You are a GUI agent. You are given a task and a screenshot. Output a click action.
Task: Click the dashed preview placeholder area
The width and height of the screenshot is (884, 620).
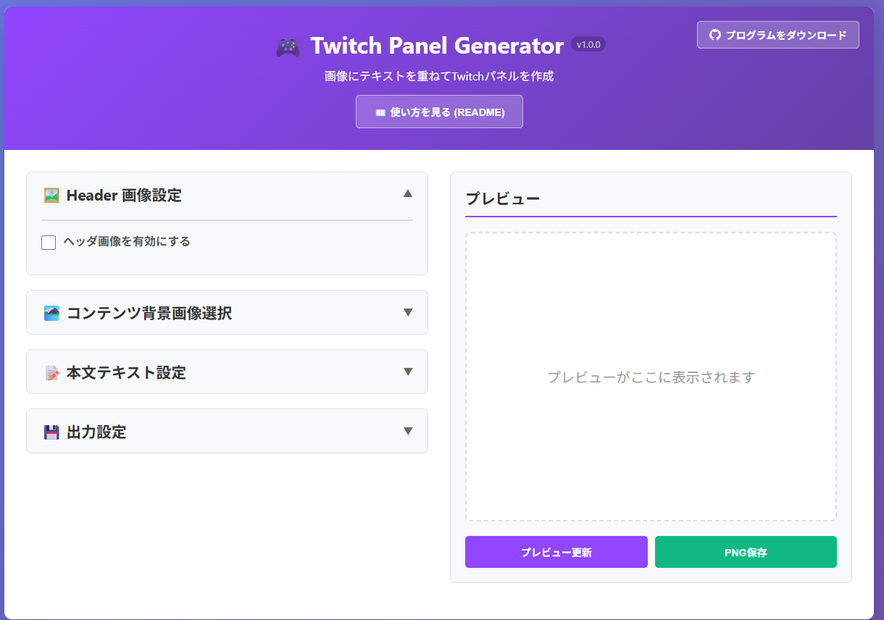click(x=651, y=377)
